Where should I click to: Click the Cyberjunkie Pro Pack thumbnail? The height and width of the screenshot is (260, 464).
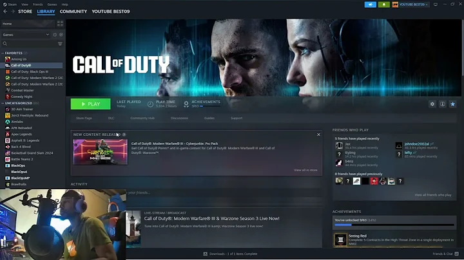pyautogui.click(x=101, y=152)
